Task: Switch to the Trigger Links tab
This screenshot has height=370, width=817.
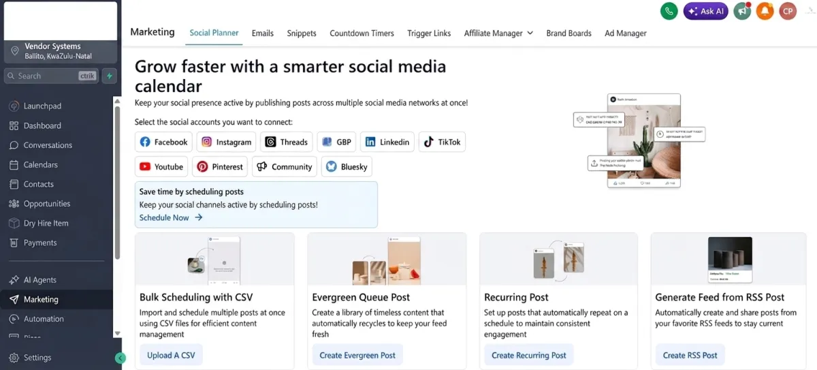Action: [429, 33]
